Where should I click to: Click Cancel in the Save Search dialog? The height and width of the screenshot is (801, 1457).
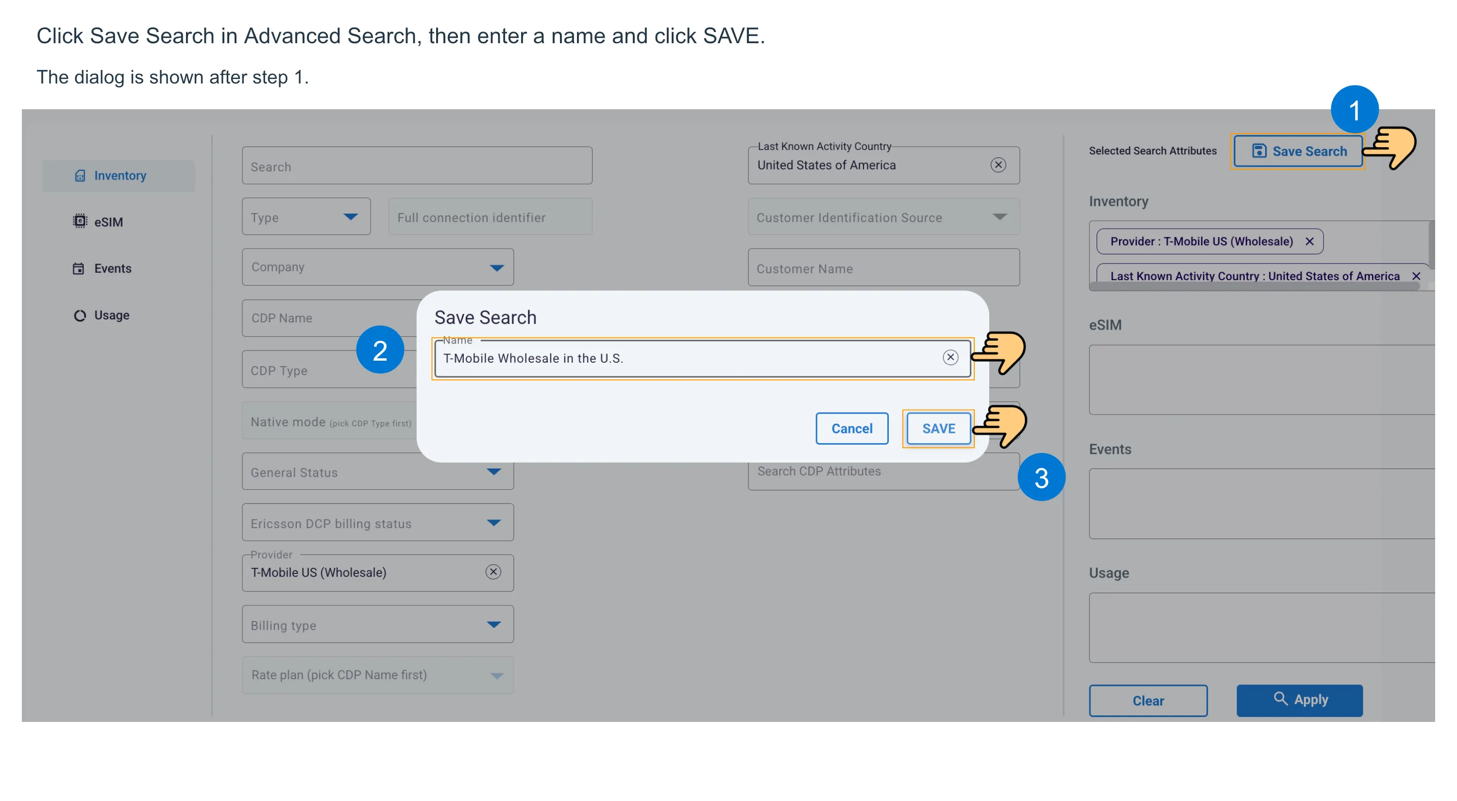pos(852,429)
